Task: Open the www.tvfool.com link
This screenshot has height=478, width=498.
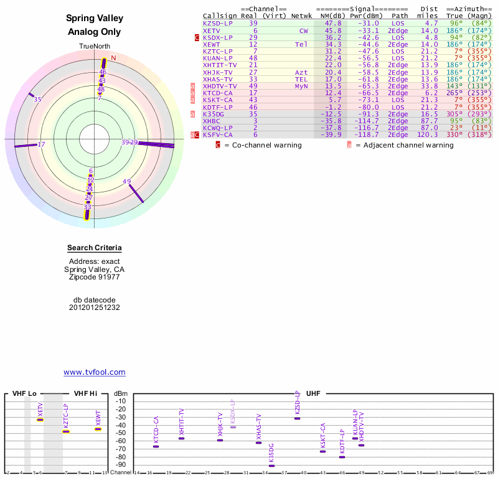Action: point(94,372)
